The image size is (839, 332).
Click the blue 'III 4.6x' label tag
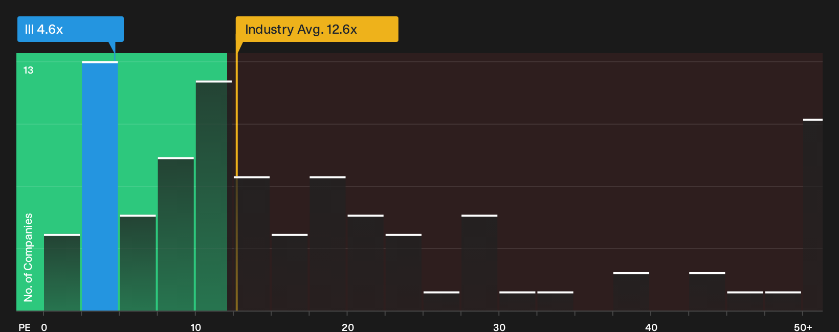pyautogui.click(x=71, y=29)
